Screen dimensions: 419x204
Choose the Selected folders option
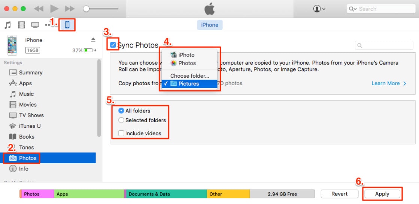tap(121, 120)
